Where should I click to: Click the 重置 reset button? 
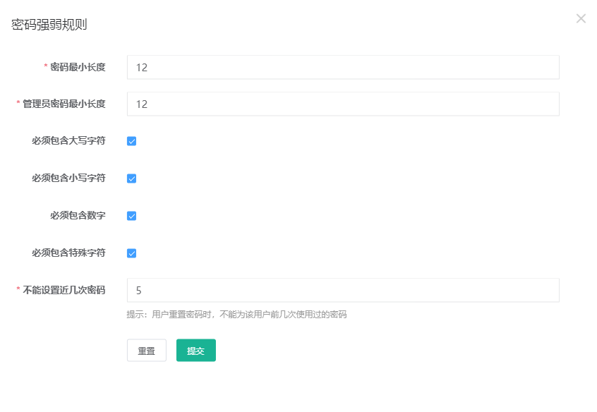[146, 350]
